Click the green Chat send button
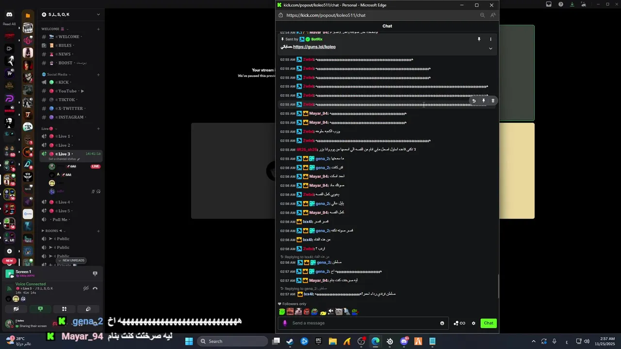This screenshot has width=621, height=349. 489,323
